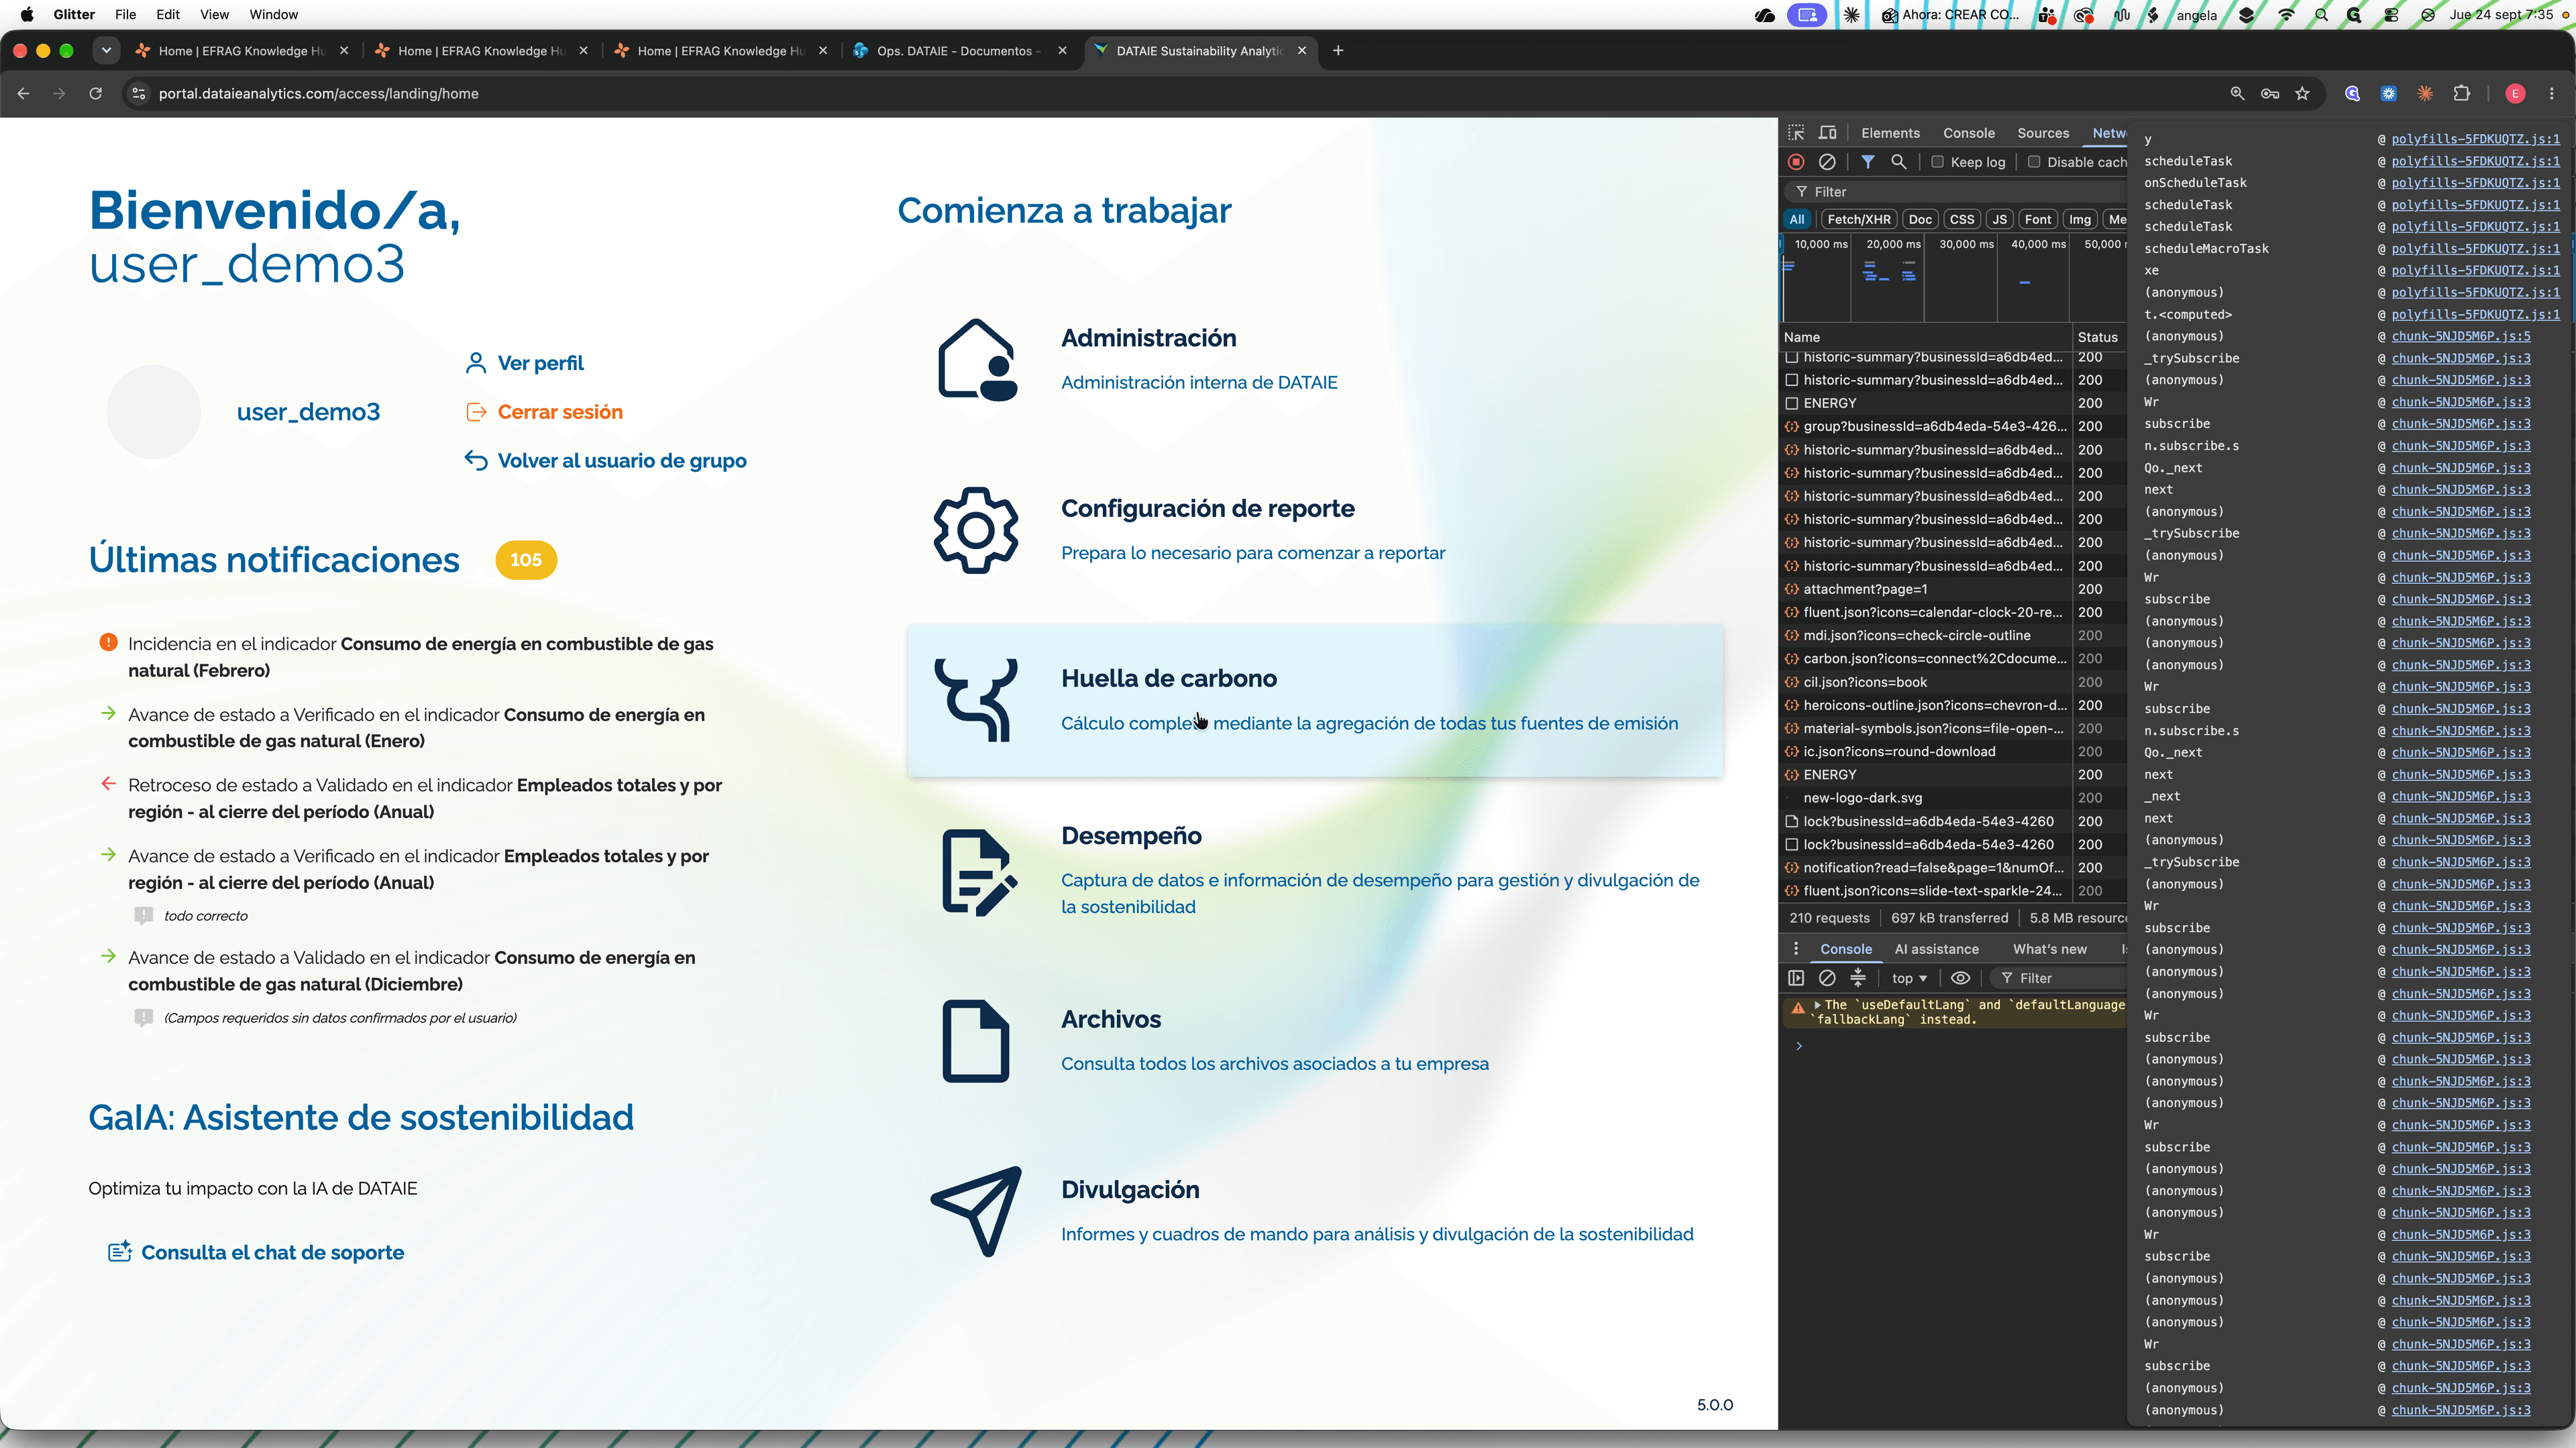Toggle the network filter funnel icon
The width and height of the screenshot is (2576, 1448).
(x=1867, y=162)
